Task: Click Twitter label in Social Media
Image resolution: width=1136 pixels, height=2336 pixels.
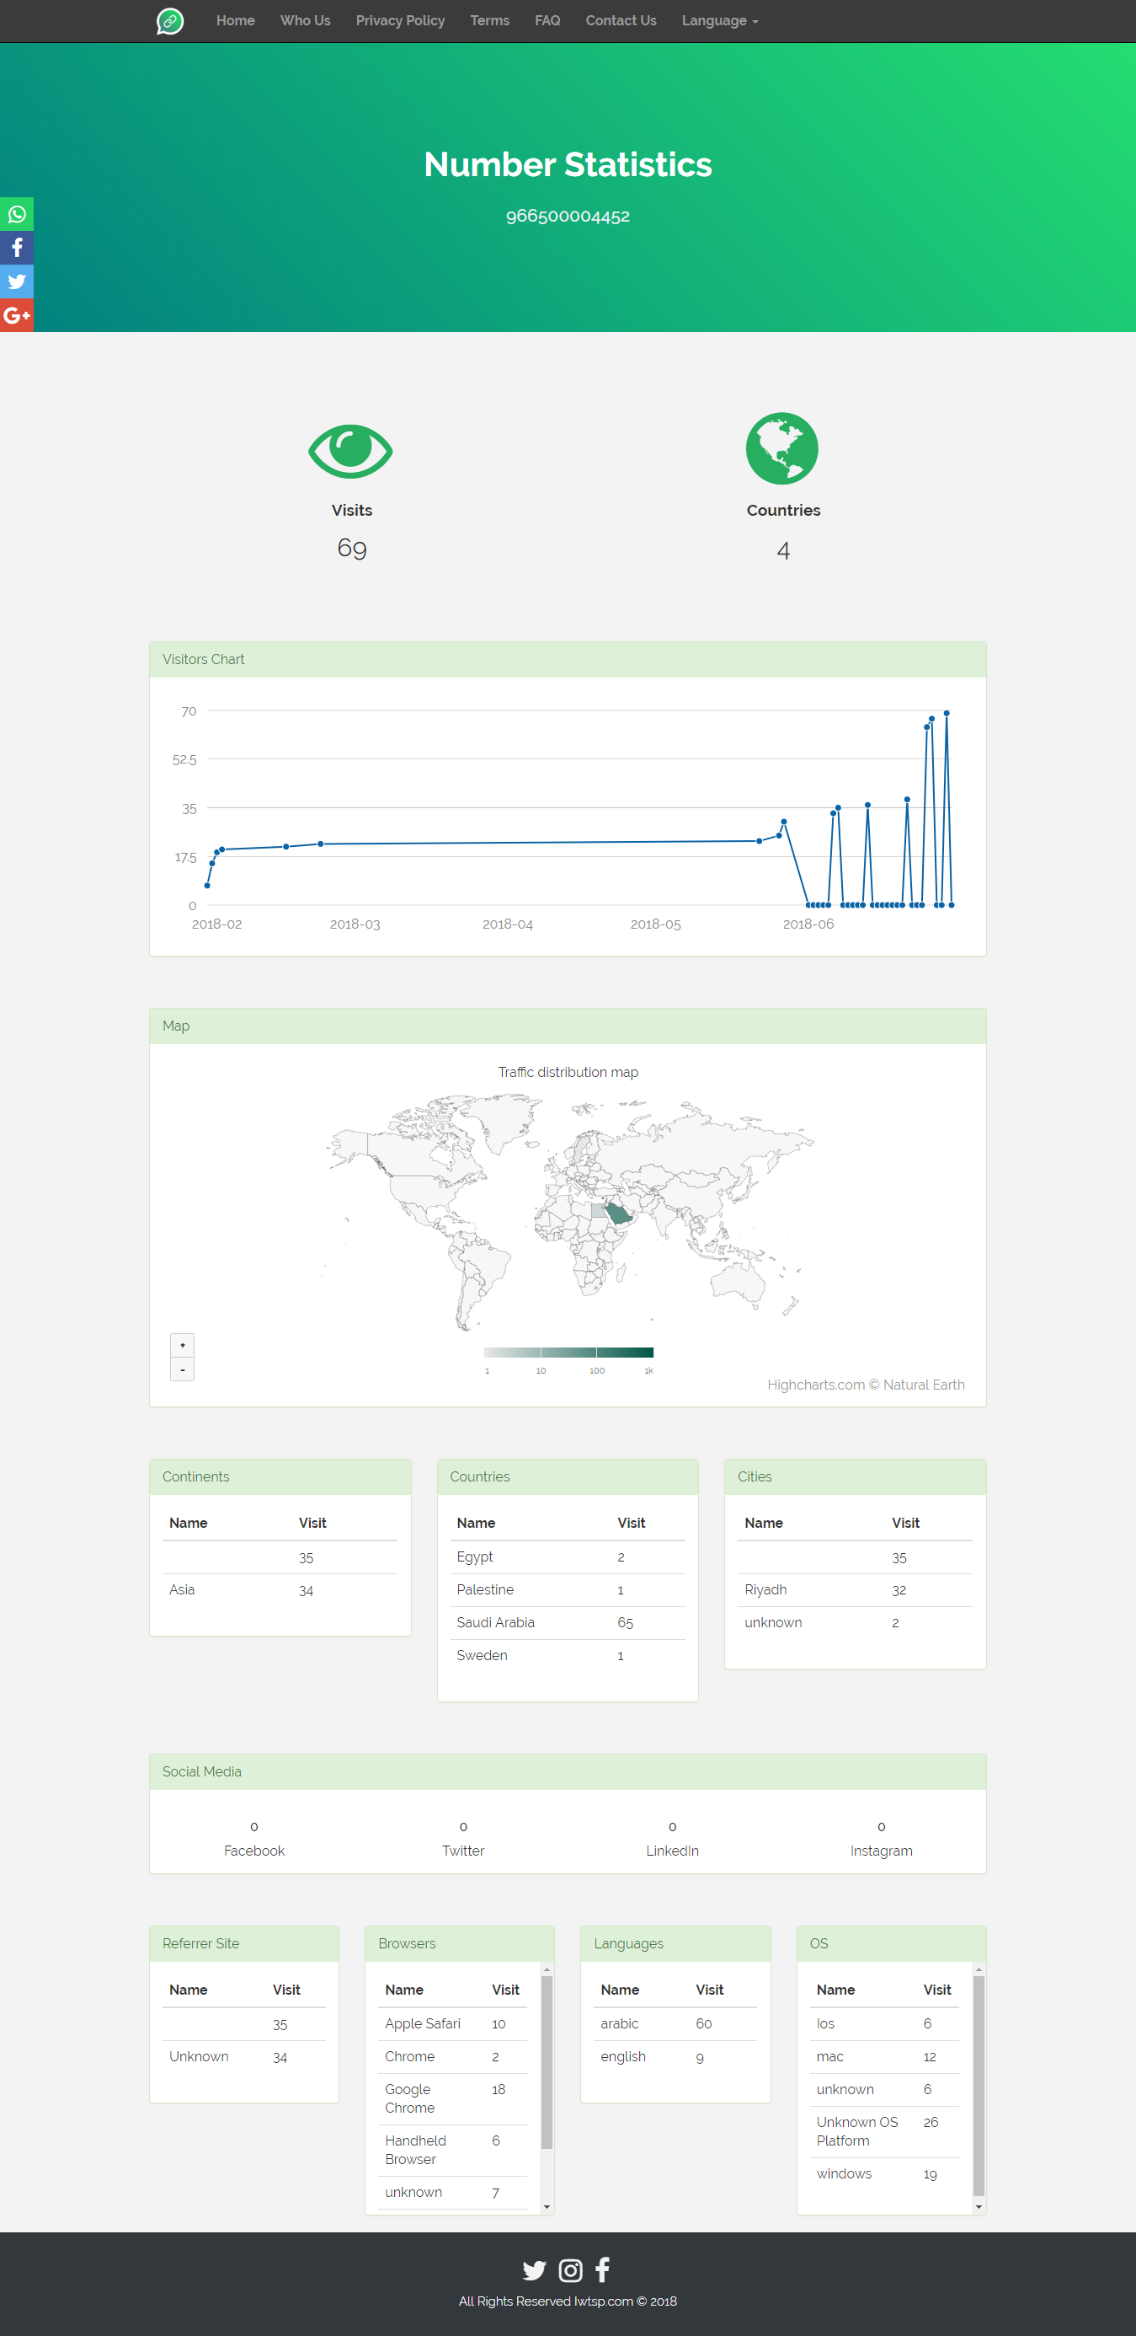Action: pos(463,1851)
